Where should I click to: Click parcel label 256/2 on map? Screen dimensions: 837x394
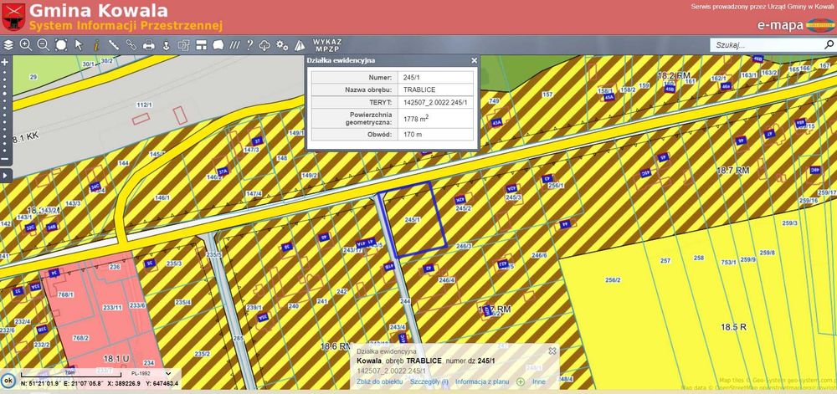614,280
